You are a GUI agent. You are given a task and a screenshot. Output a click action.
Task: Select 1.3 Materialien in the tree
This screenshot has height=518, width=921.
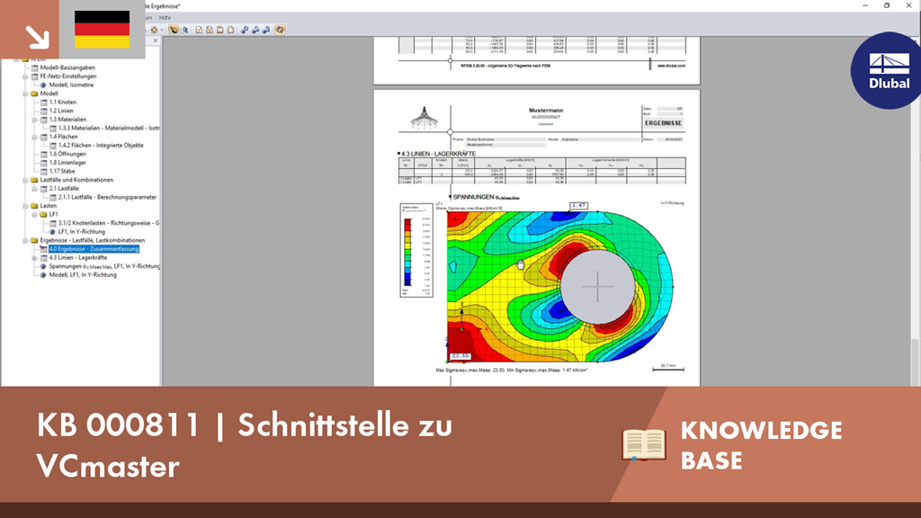pyautogui.click(x=67, y=120)
